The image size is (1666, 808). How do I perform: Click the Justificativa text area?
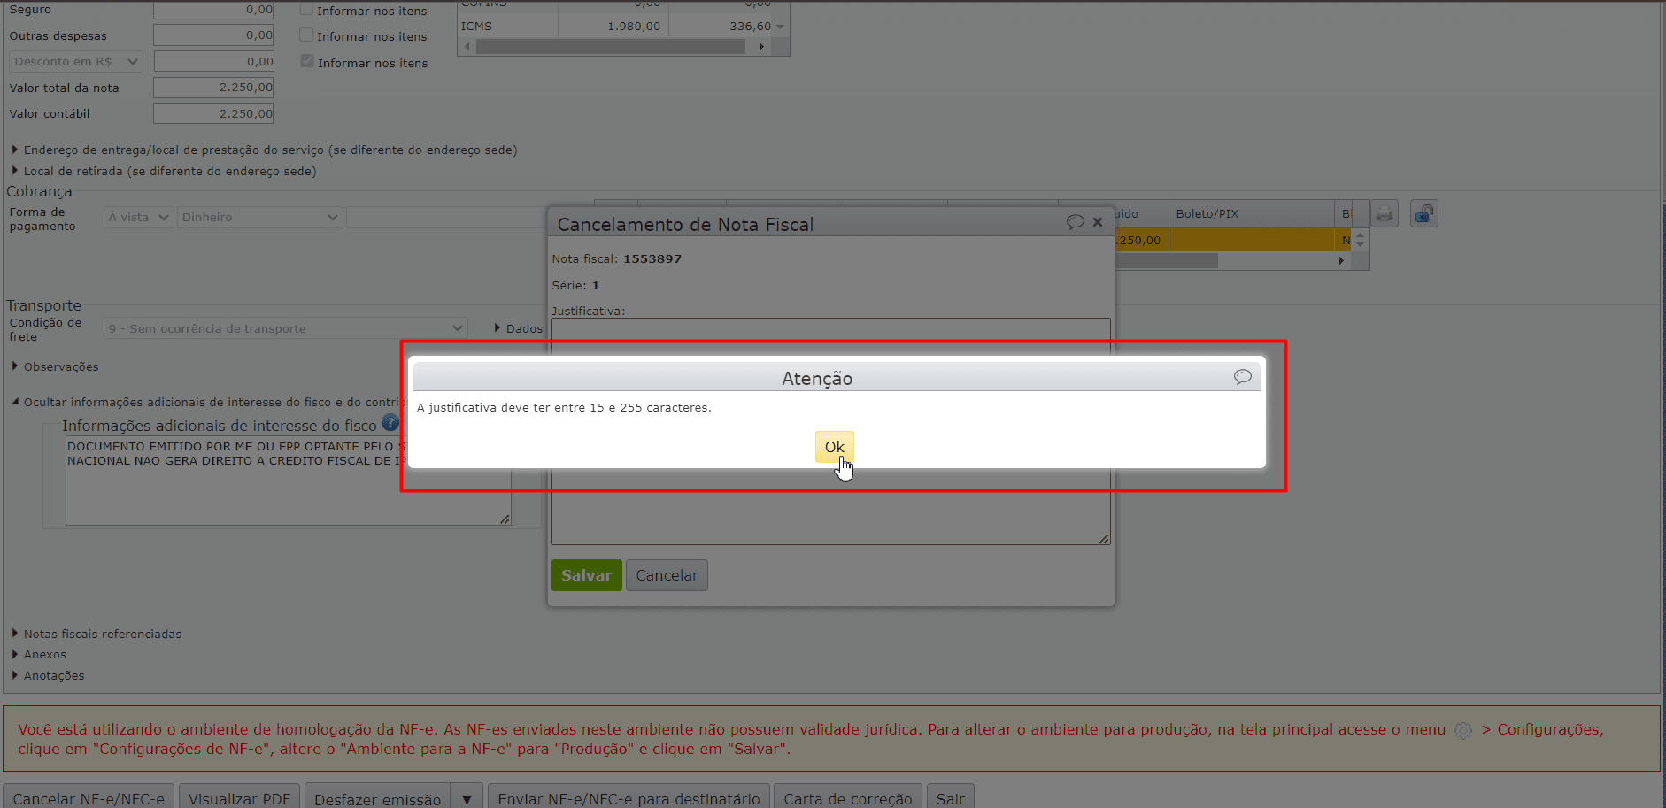point(830,431)
